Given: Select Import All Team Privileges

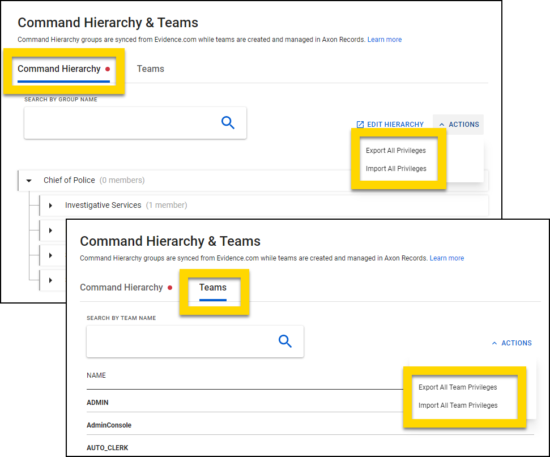Looking at the screenshot, I should [458, 405].
